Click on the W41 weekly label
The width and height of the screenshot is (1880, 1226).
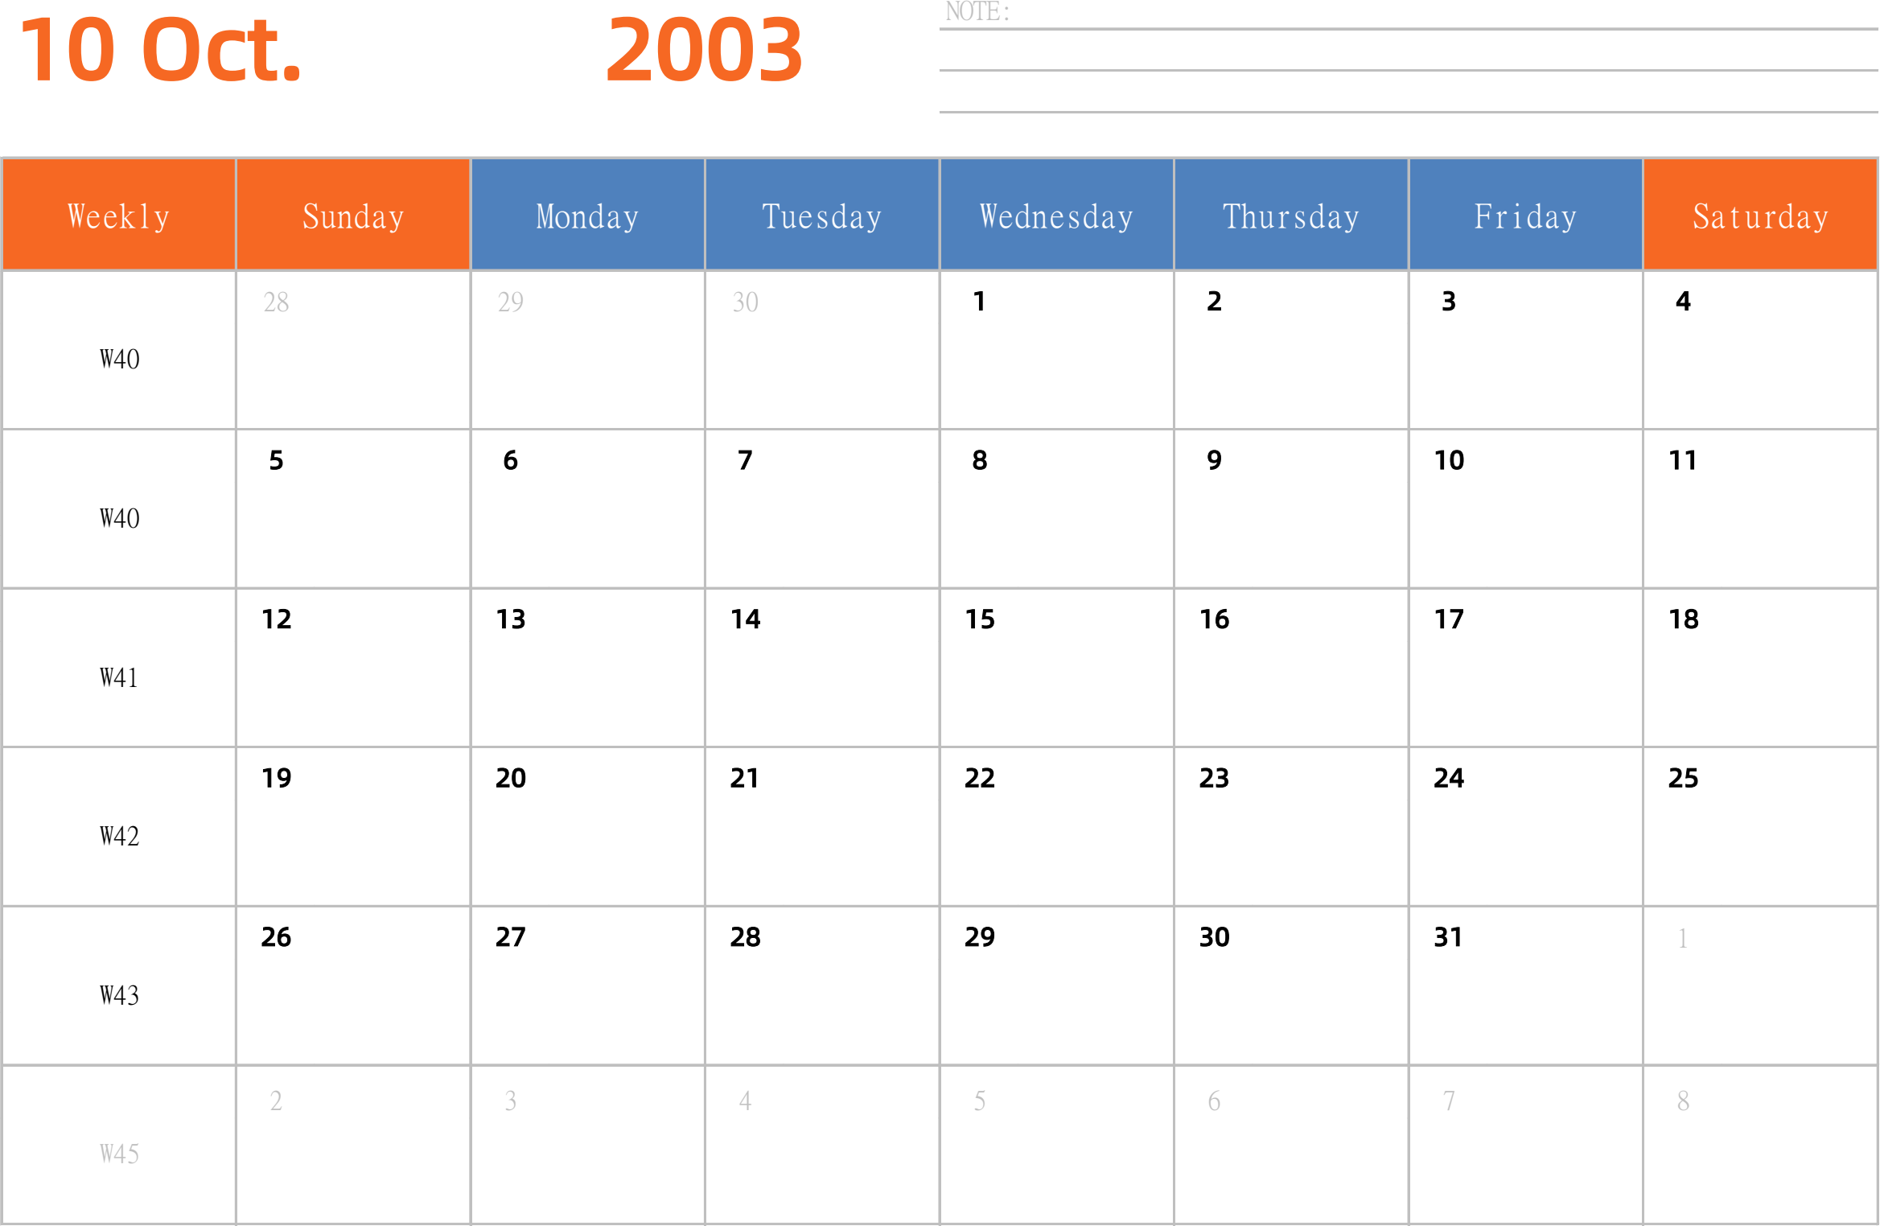coord(119,671)
